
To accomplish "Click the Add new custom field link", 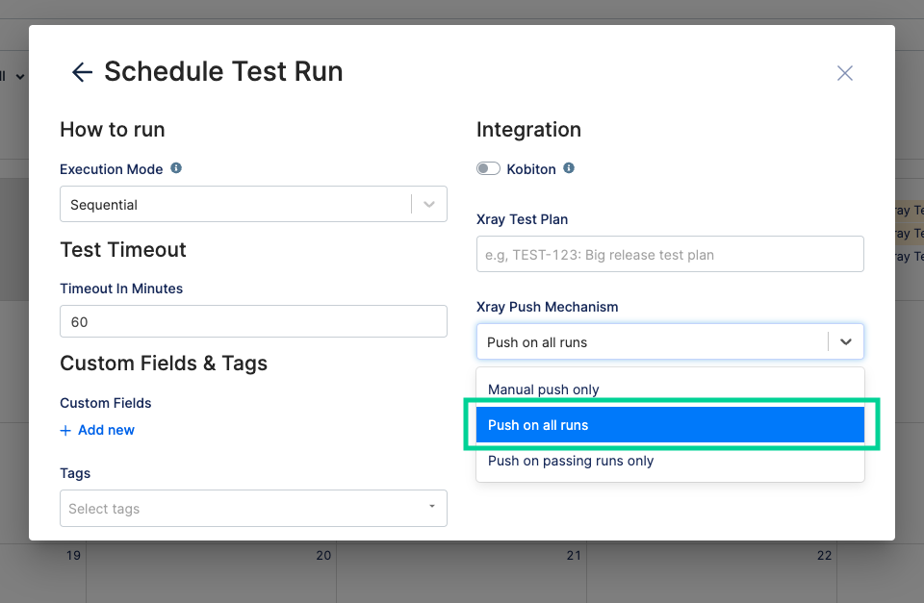I will click(106, 430).
